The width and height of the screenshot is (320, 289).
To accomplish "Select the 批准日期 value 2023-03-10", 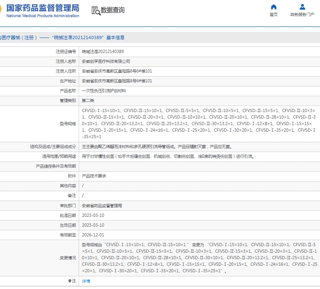I will click(93, 215).
